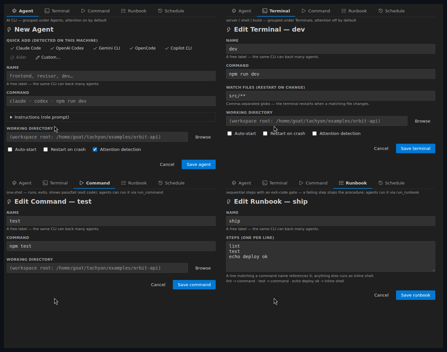447x352 pixels.
Task: Click the Steps textarea with lint and test
Action: pos(331,257)
